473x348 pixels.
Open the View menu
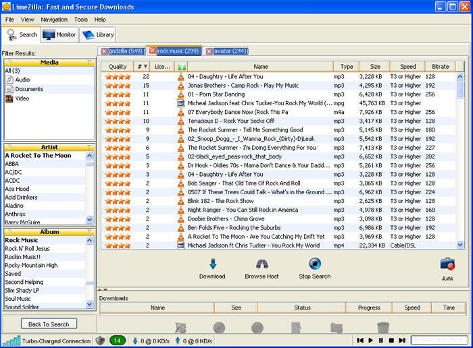[x=27, y=20]
